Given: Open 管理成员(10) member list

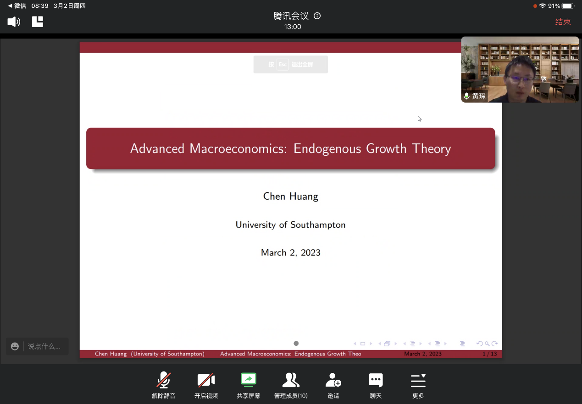Looking at the screenshot, I should 291,385.
